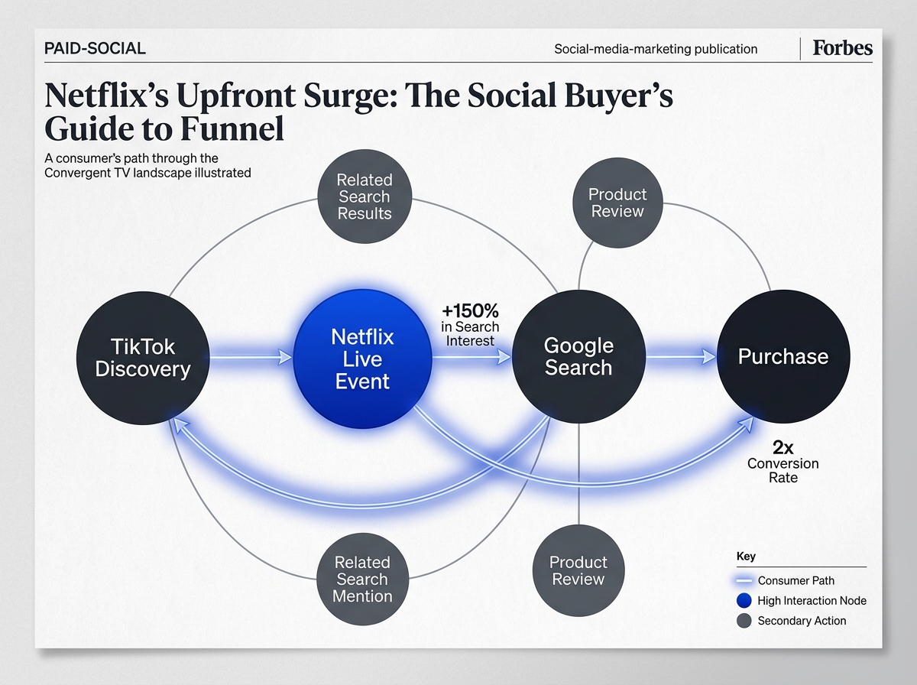Click the Consumer Path legend line
917x685 pixels.
743,581
